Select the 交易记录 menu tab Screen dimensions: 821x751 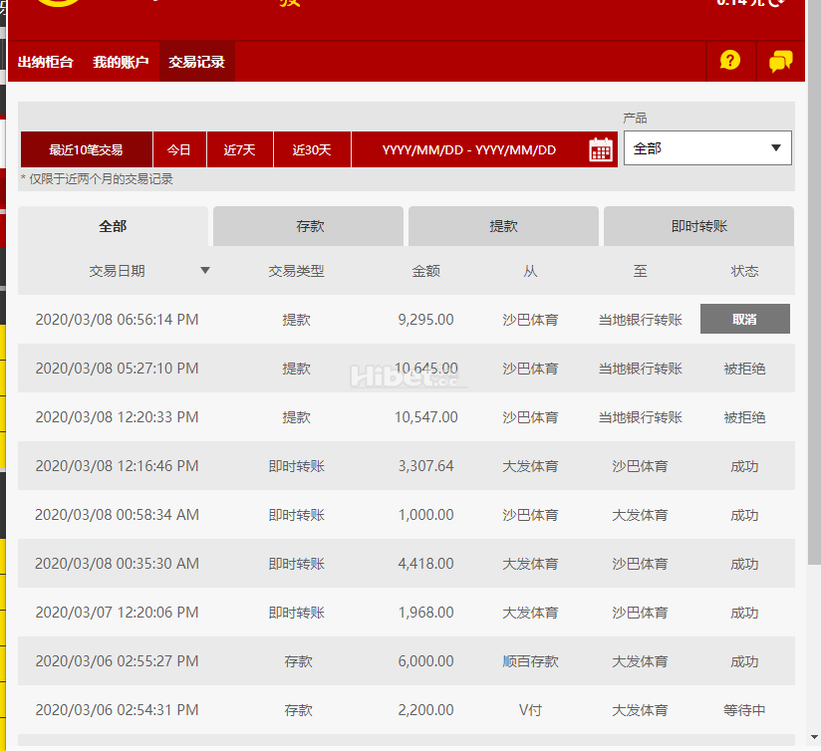(x=196, y=62)
